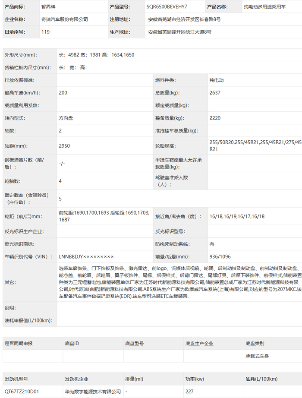This screenshot has height=398, width=302.
Task: Click product name 纯电动多用途乘用车
Action: coord(264,7)
